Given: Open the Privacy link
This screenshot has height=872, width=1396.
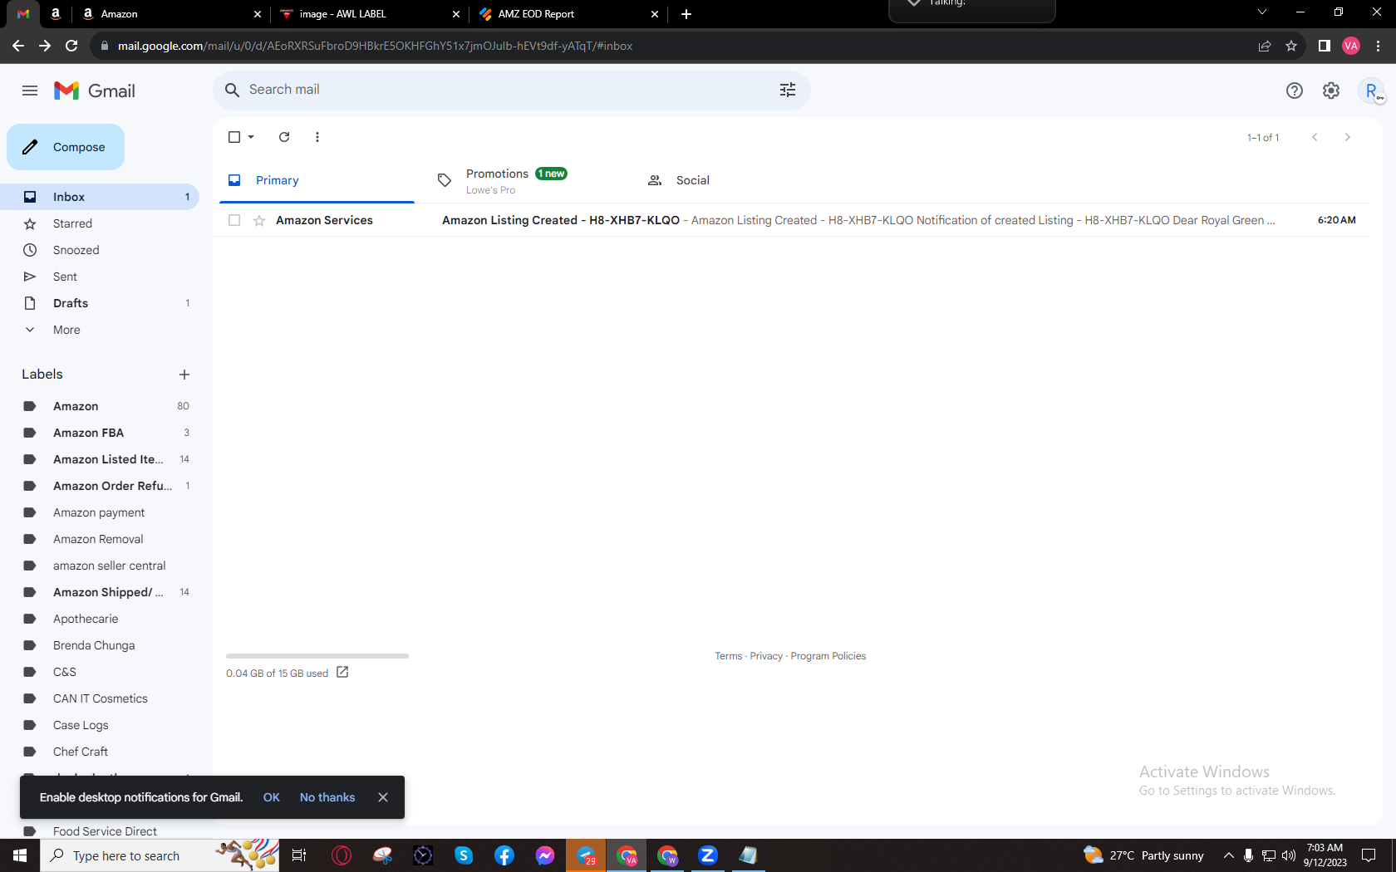Looking at the screenshot, I should (766, 656).
